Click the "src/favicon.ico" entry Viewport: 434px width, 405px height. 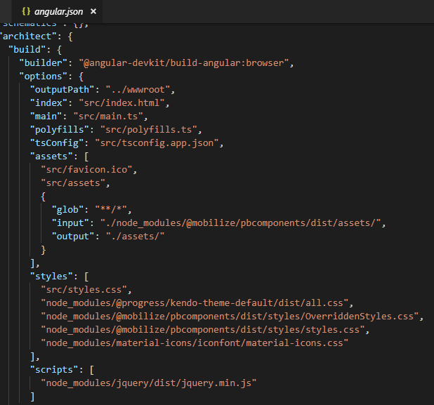pyautogui.click(x=86, y=170)
